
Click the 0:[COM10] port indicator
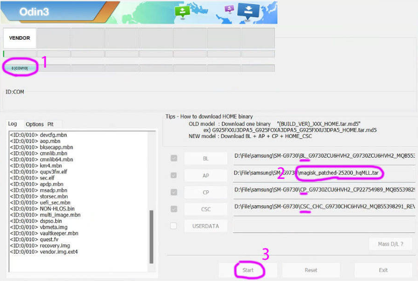point(20,68)
